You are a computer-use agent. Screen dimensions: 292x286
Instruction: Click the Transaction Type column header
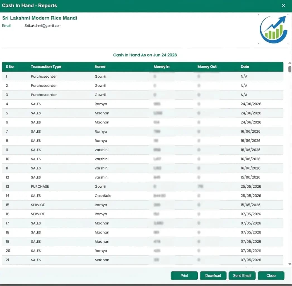click(46, 66)
